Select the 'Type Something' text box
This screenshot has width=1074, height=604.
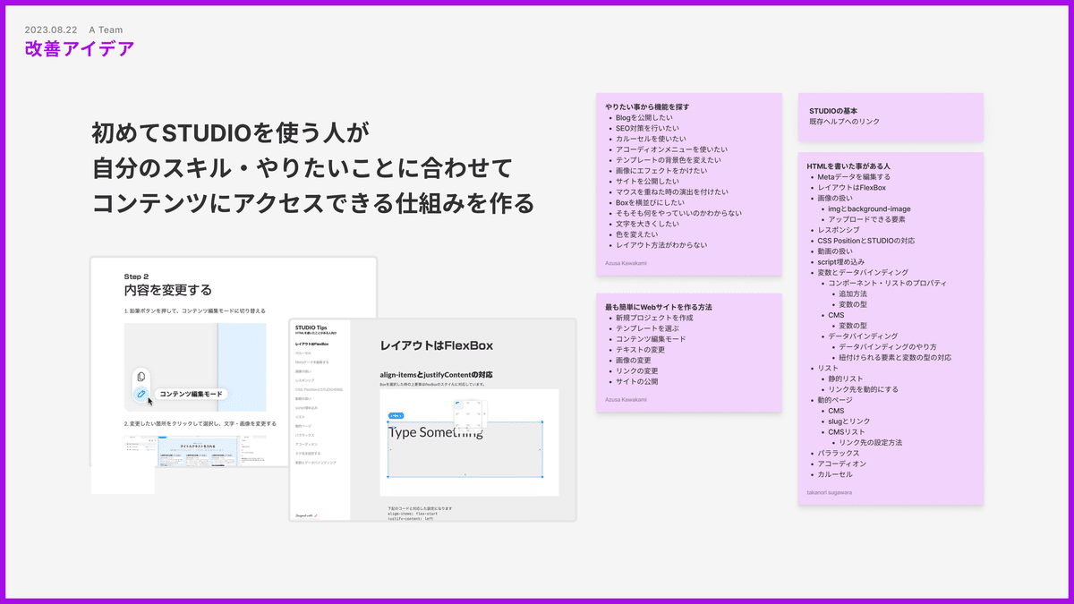465,448
